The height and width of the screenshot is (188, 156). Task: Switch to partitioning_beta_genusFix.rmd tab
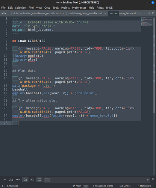coord(85,13)
